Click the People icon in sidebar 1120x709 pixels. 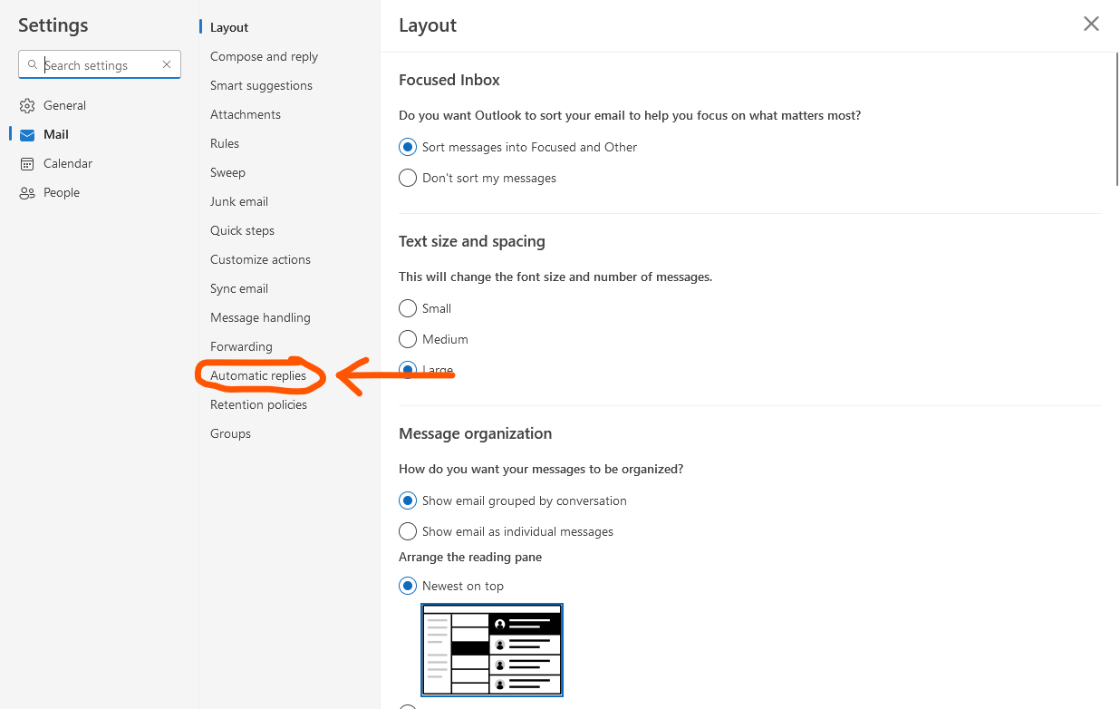point(27,193)
